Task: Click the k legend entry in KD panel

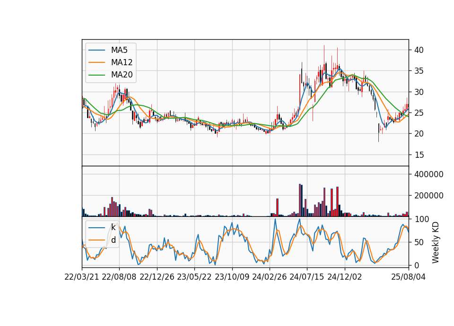Action: (113, 227)
